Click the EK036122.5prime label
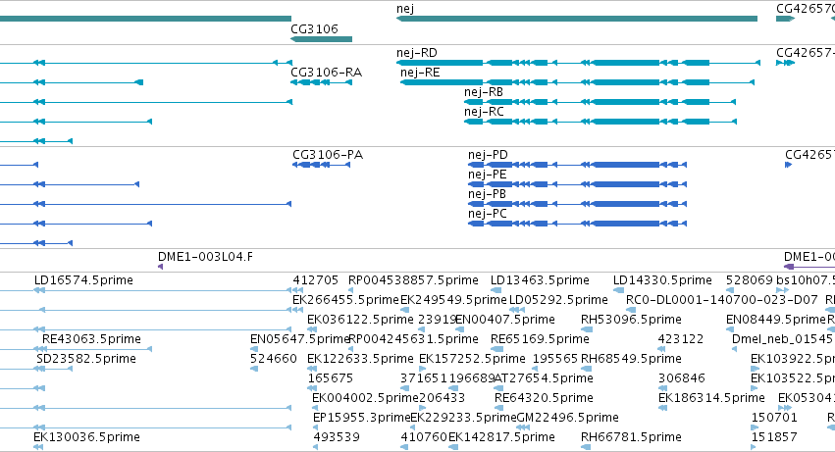This screenshot has width=835, height=452. pos(360,320)
